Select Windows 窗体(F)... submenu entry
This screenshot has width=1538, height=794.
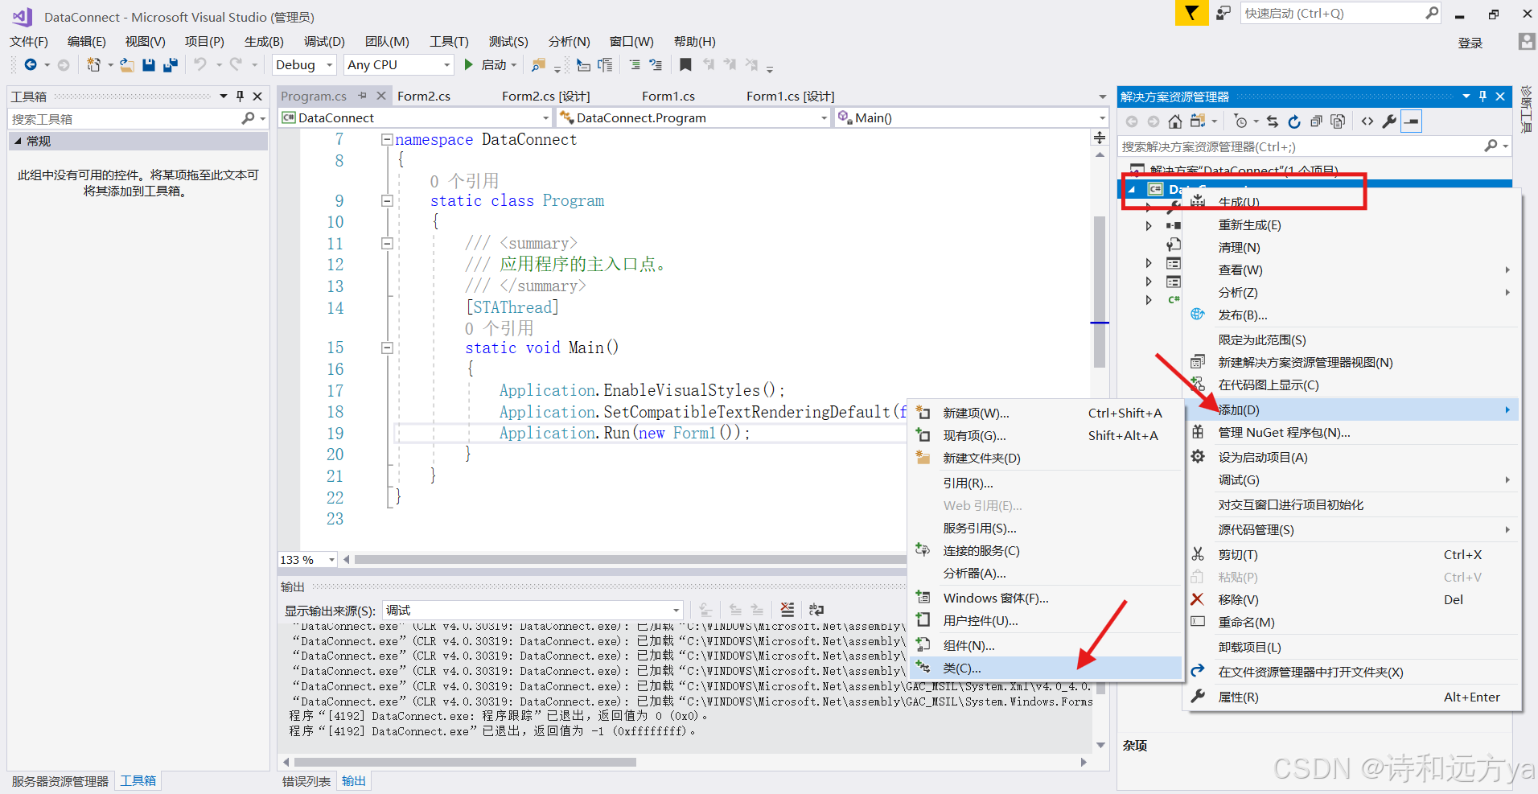point(1047,599)
